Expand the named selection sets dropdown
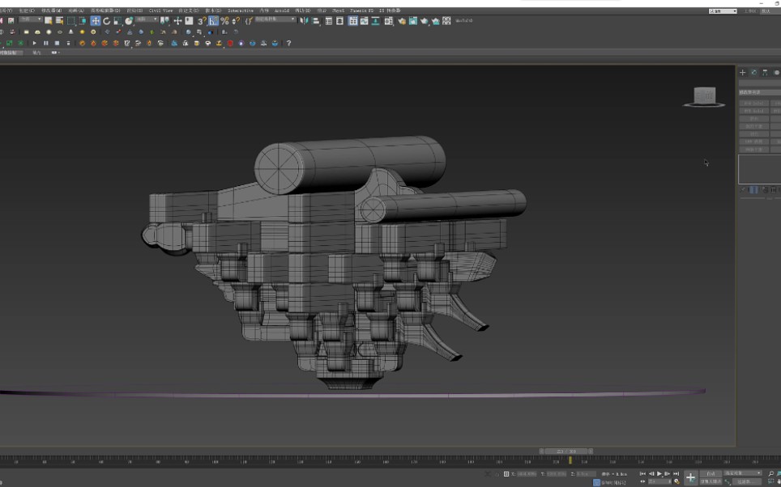 click(275, 19)
